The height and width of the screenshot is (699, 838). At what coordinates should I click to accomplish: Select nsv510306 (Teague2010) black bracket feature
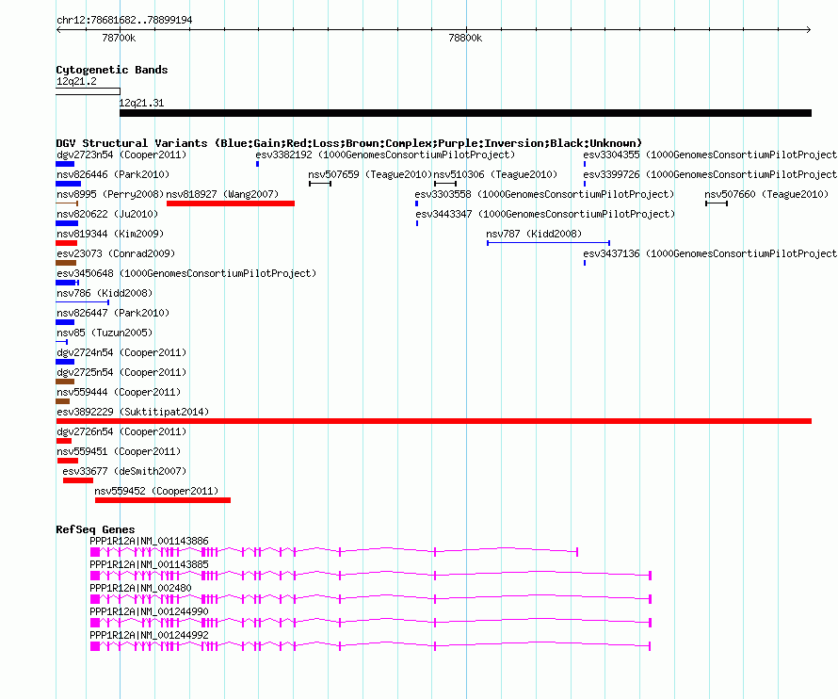[x=445, y=184]
